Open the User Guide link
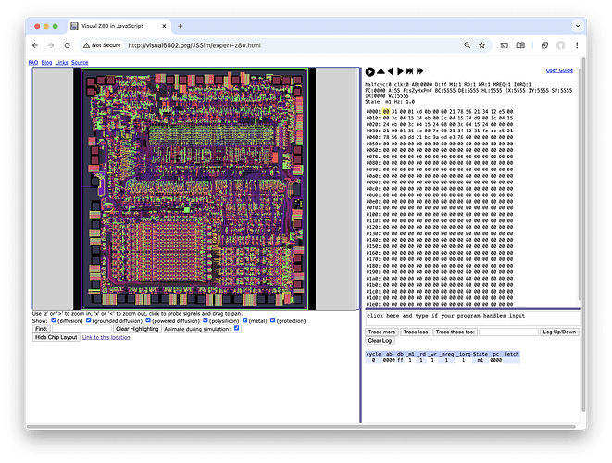The width and height of the screenshot is (612, 463). pos(558,70)
